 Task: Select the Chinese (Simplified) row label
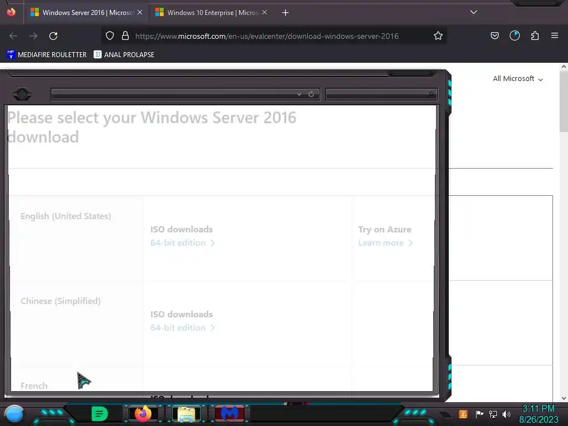[x=60, y=301]
